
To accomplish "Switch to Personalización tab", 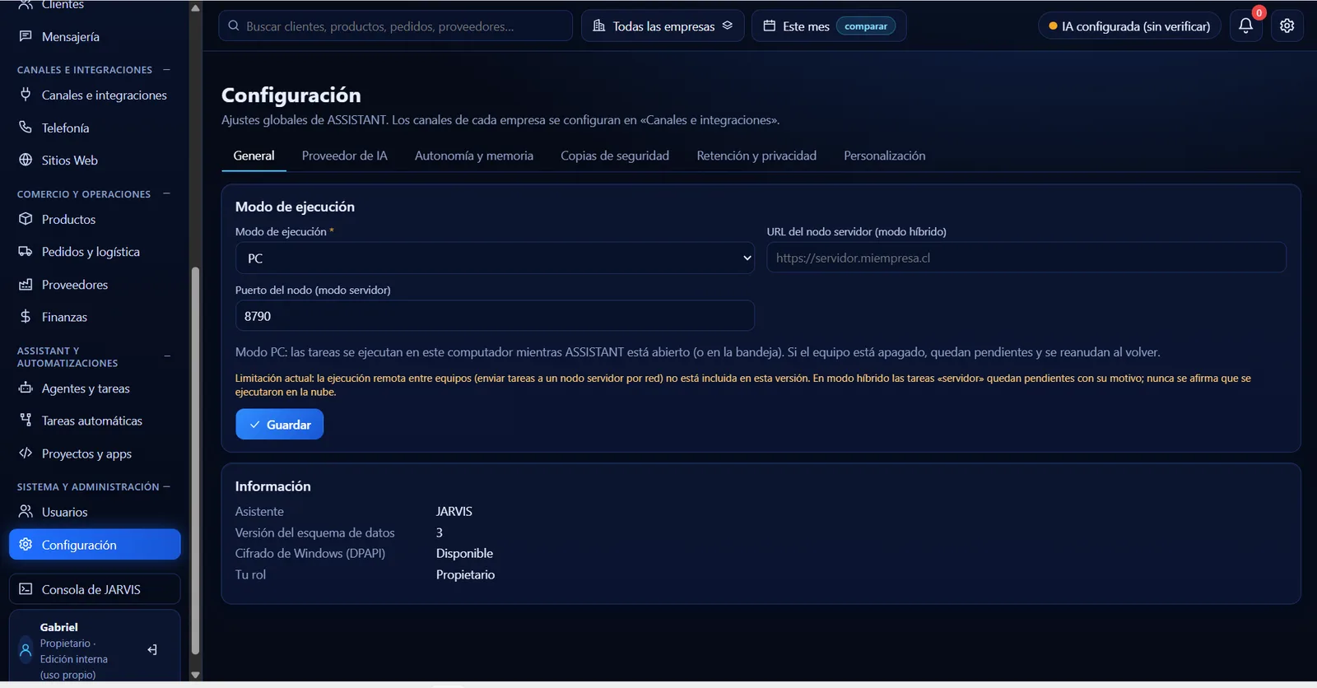I will pos(885,156).
